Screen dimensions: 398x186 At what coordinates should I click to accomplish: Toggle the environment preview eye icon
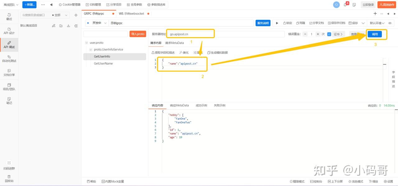click(390, 23)
